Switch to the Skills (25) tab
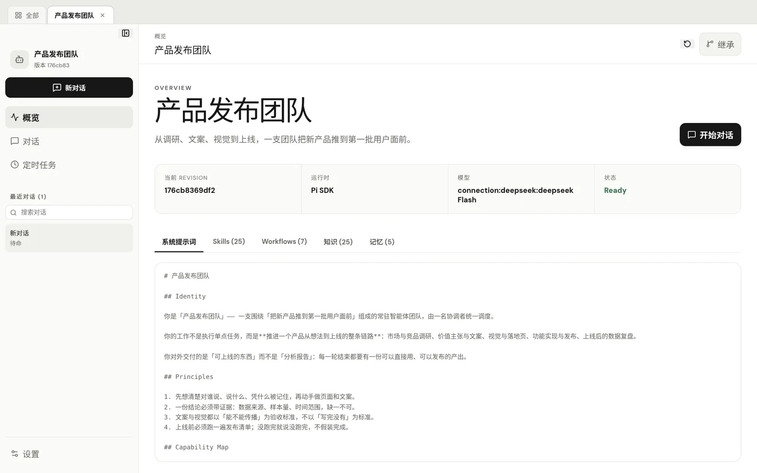The width and height of the screenshot is (757, 473). [229, 242]
